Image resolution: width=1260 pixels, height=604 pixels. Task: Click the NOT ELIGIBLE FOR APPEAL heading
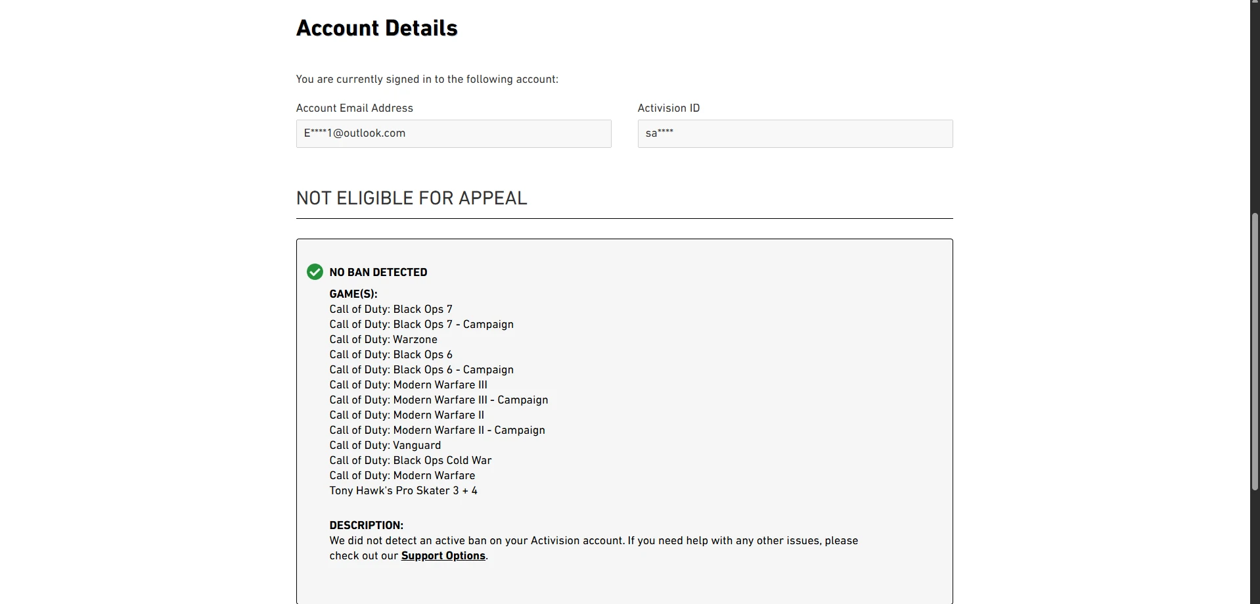tap(411, 198)
